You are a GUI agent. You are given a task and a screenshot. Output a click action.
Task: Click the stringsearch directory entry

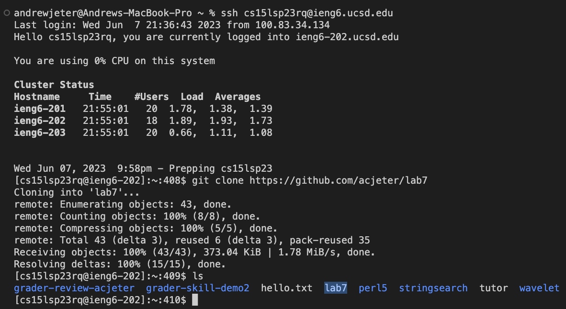click(433, 288)
